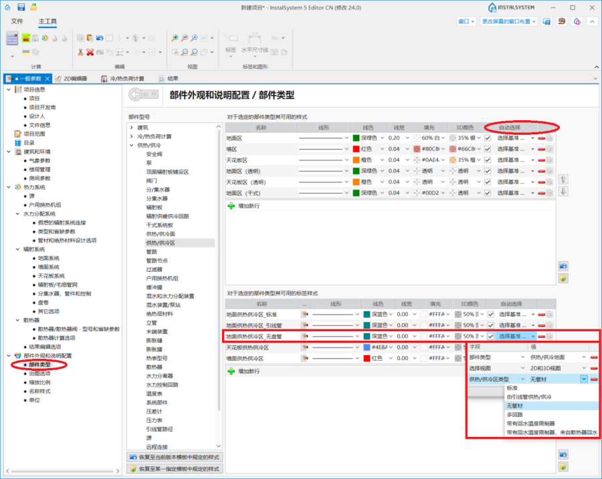This screenshot has height=479, width=602.
Task: Open the 更改屏幕的窗口布置 dropdown
Action: (509, 21)
